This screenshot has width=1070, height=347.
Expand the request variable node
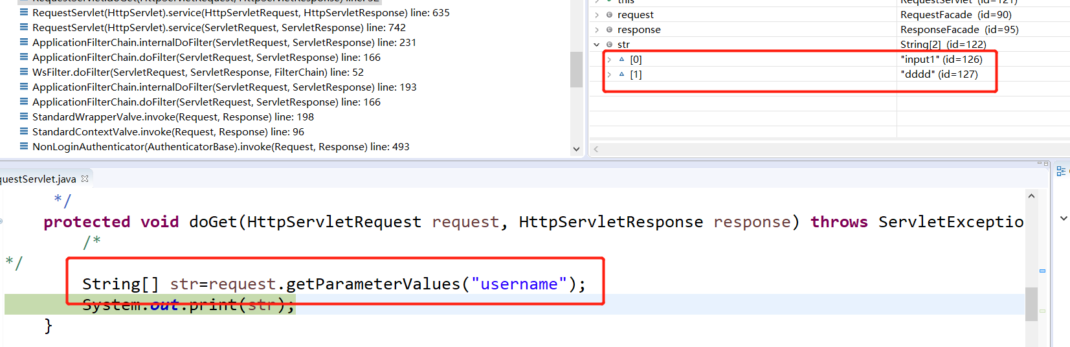597,14
